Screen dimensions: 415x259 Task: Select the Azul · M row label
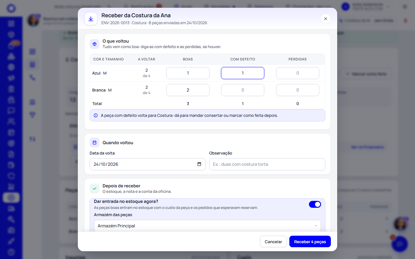pos(99,73)
